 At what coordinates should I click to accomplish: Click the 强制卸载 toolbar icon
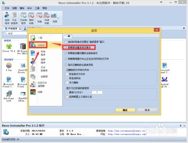(x=31, y=18)
